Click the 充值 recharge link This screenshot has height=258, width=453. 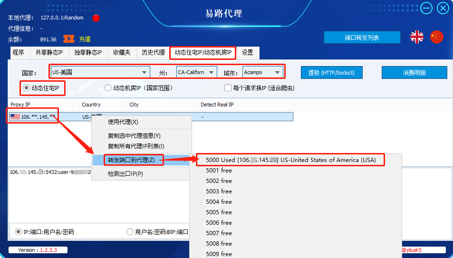click(85, 39)
